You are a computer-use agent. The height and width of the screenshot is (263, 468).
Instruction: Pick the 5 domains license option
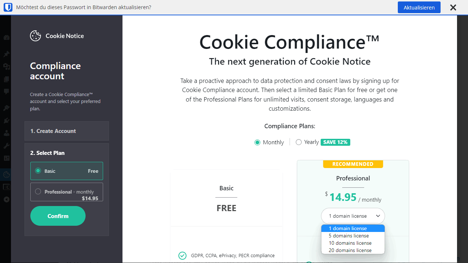(x=353, y=236)
